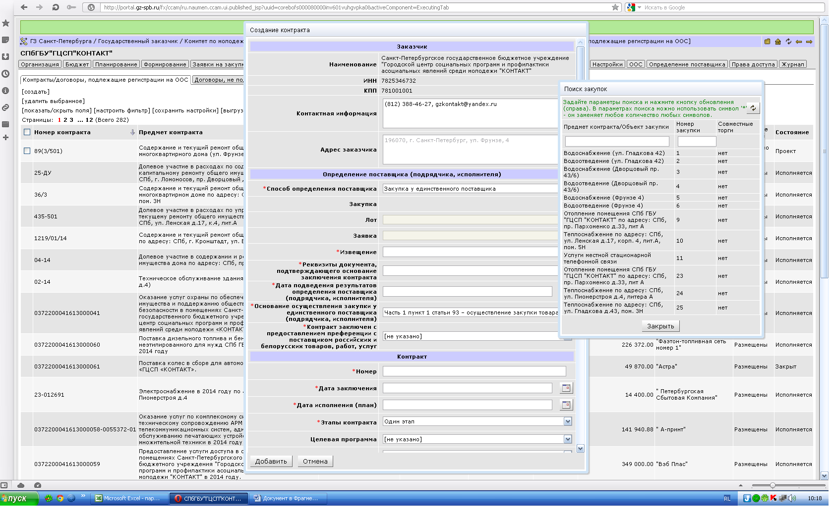Open the Журнал tab

[793, 64]
